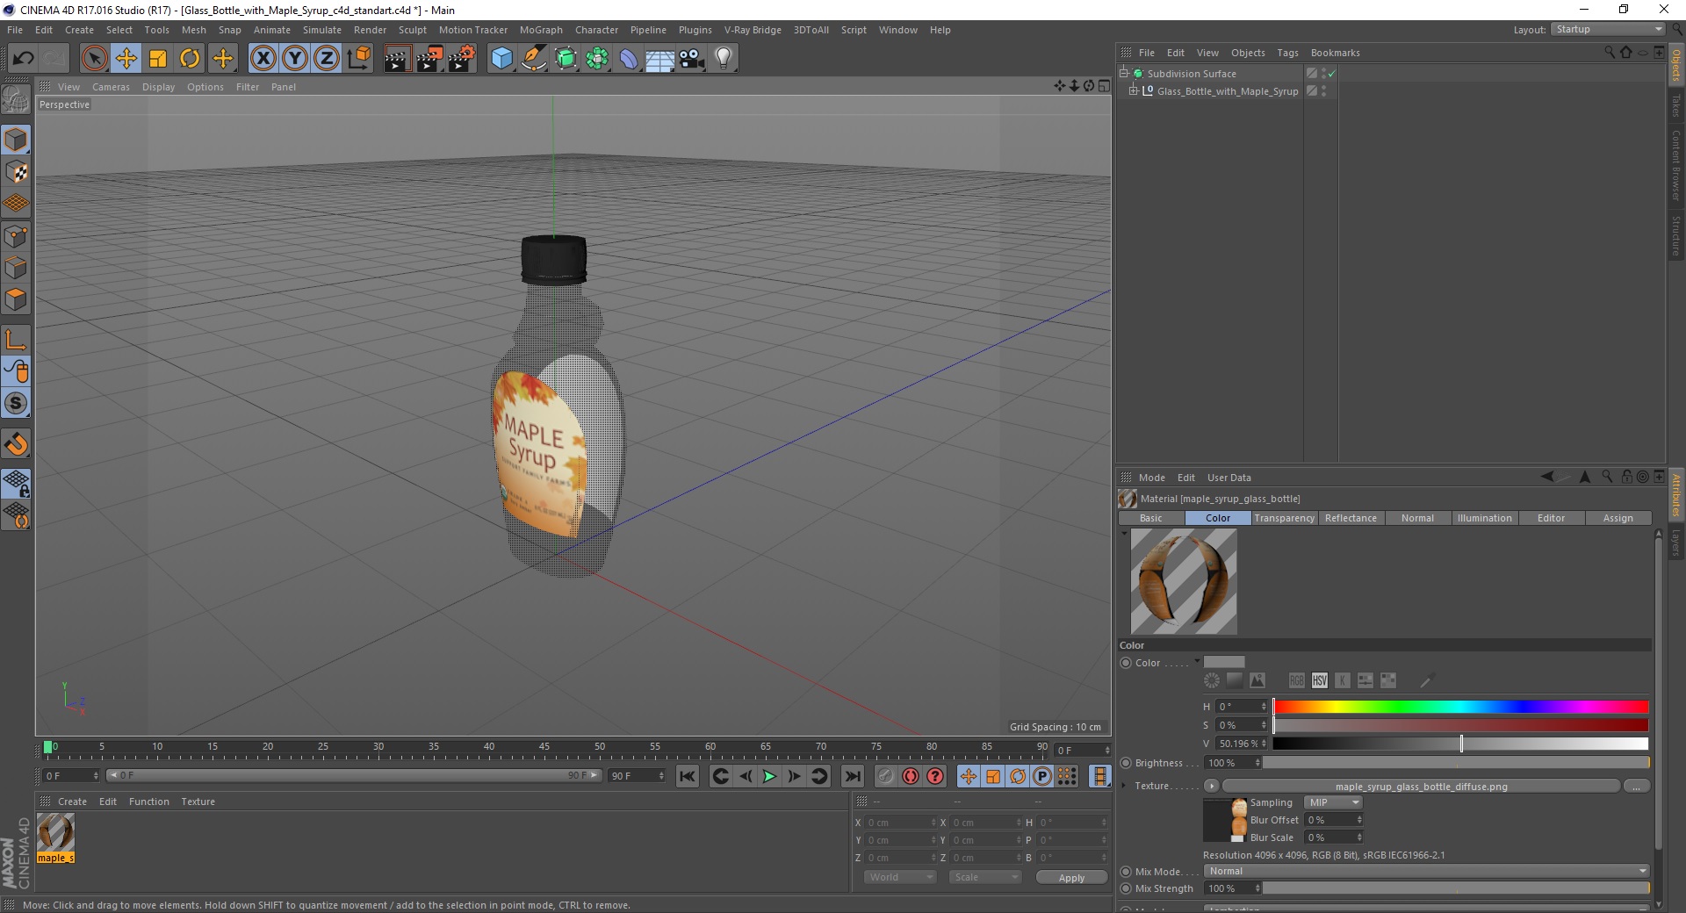Screen dimensions: 1686x913
Task: Click Record Active Objects button
Action: (x=885, y=776)
